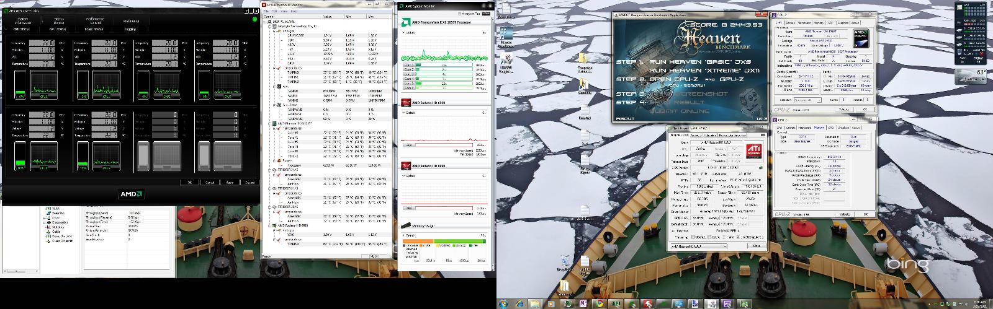Click the Bing logo on the desktop wallpaper
The image size is (993, 309).
click(x=907, y=265)
